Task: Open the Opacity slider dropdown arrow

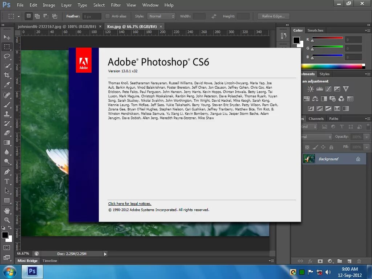Action: pyautogui.click(x=367, y=137)
